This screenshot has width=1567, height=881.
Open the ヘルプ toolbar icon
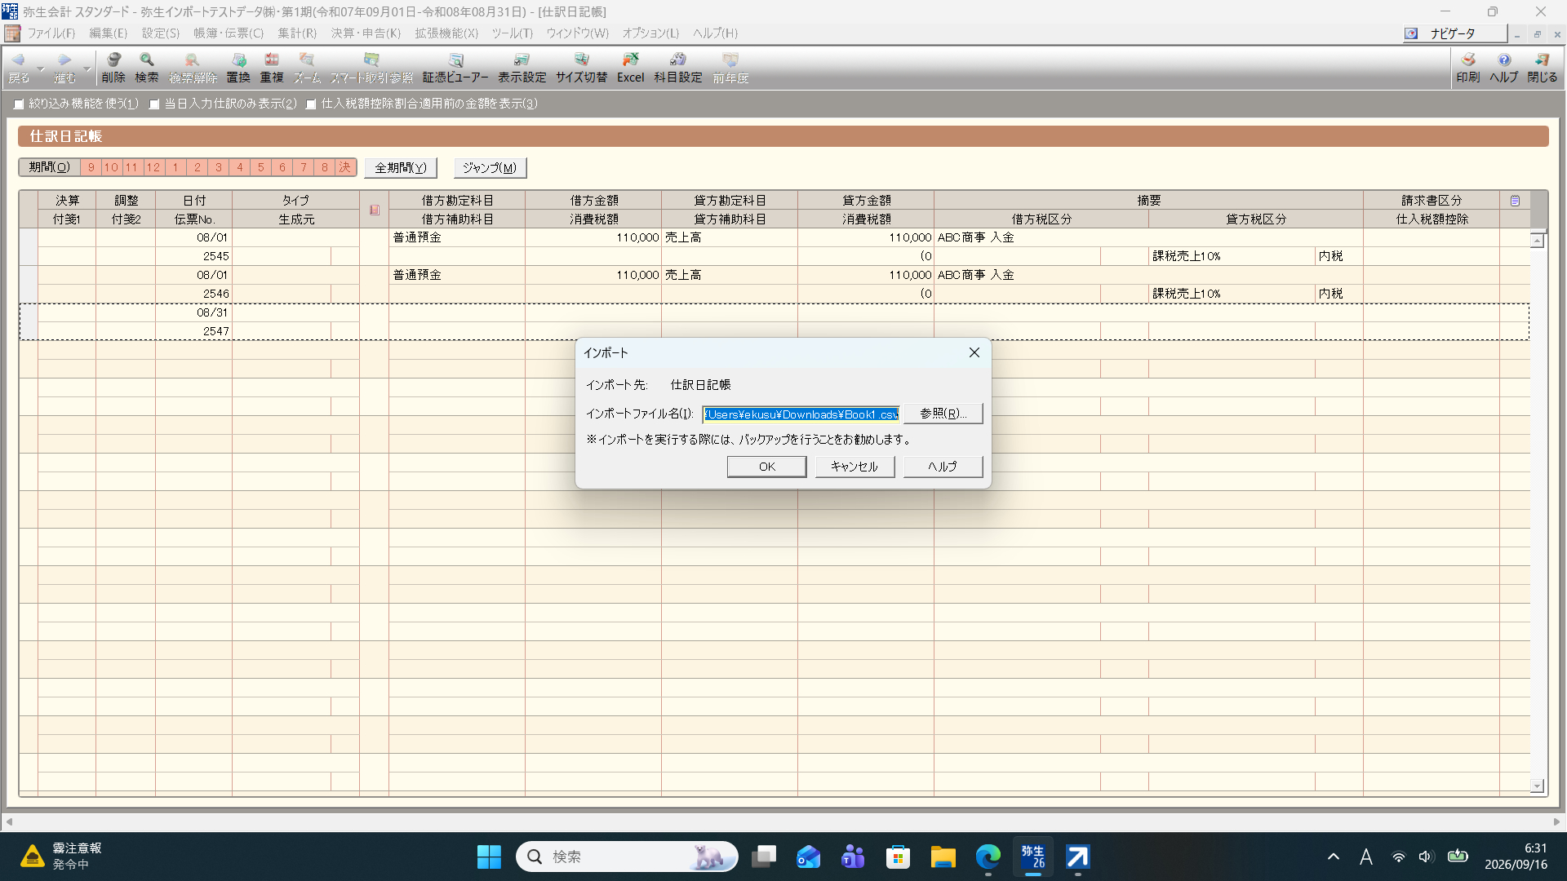[1503, 68]
